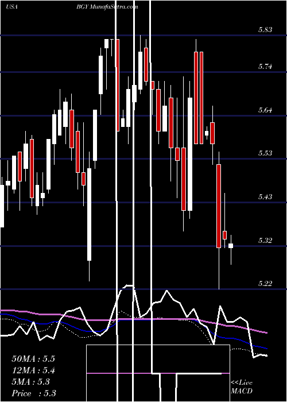This screenshot has width=287, height=402.
Task: Select the 5.22 price axis label
Action: (x=265, y=284)
